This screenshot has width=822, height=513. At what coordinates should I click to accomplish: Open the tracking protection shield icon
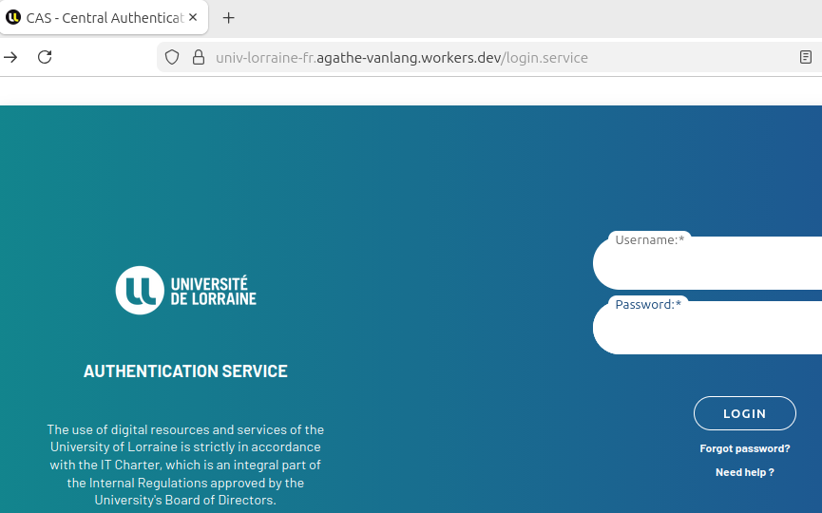(172, 57)
